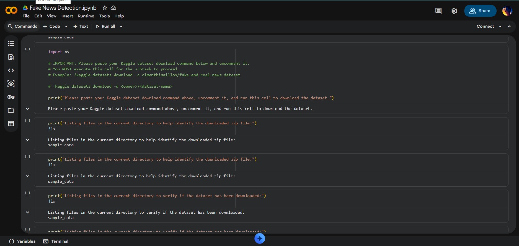Collapse output of the first file listing cell

pos(28,140)
